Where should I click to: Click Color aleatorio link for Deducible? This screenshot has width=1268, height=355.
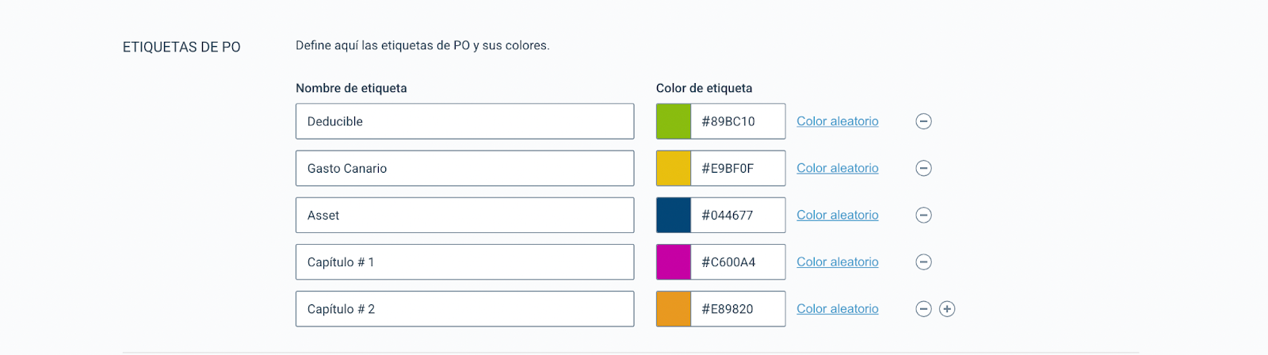coord(838,121)
